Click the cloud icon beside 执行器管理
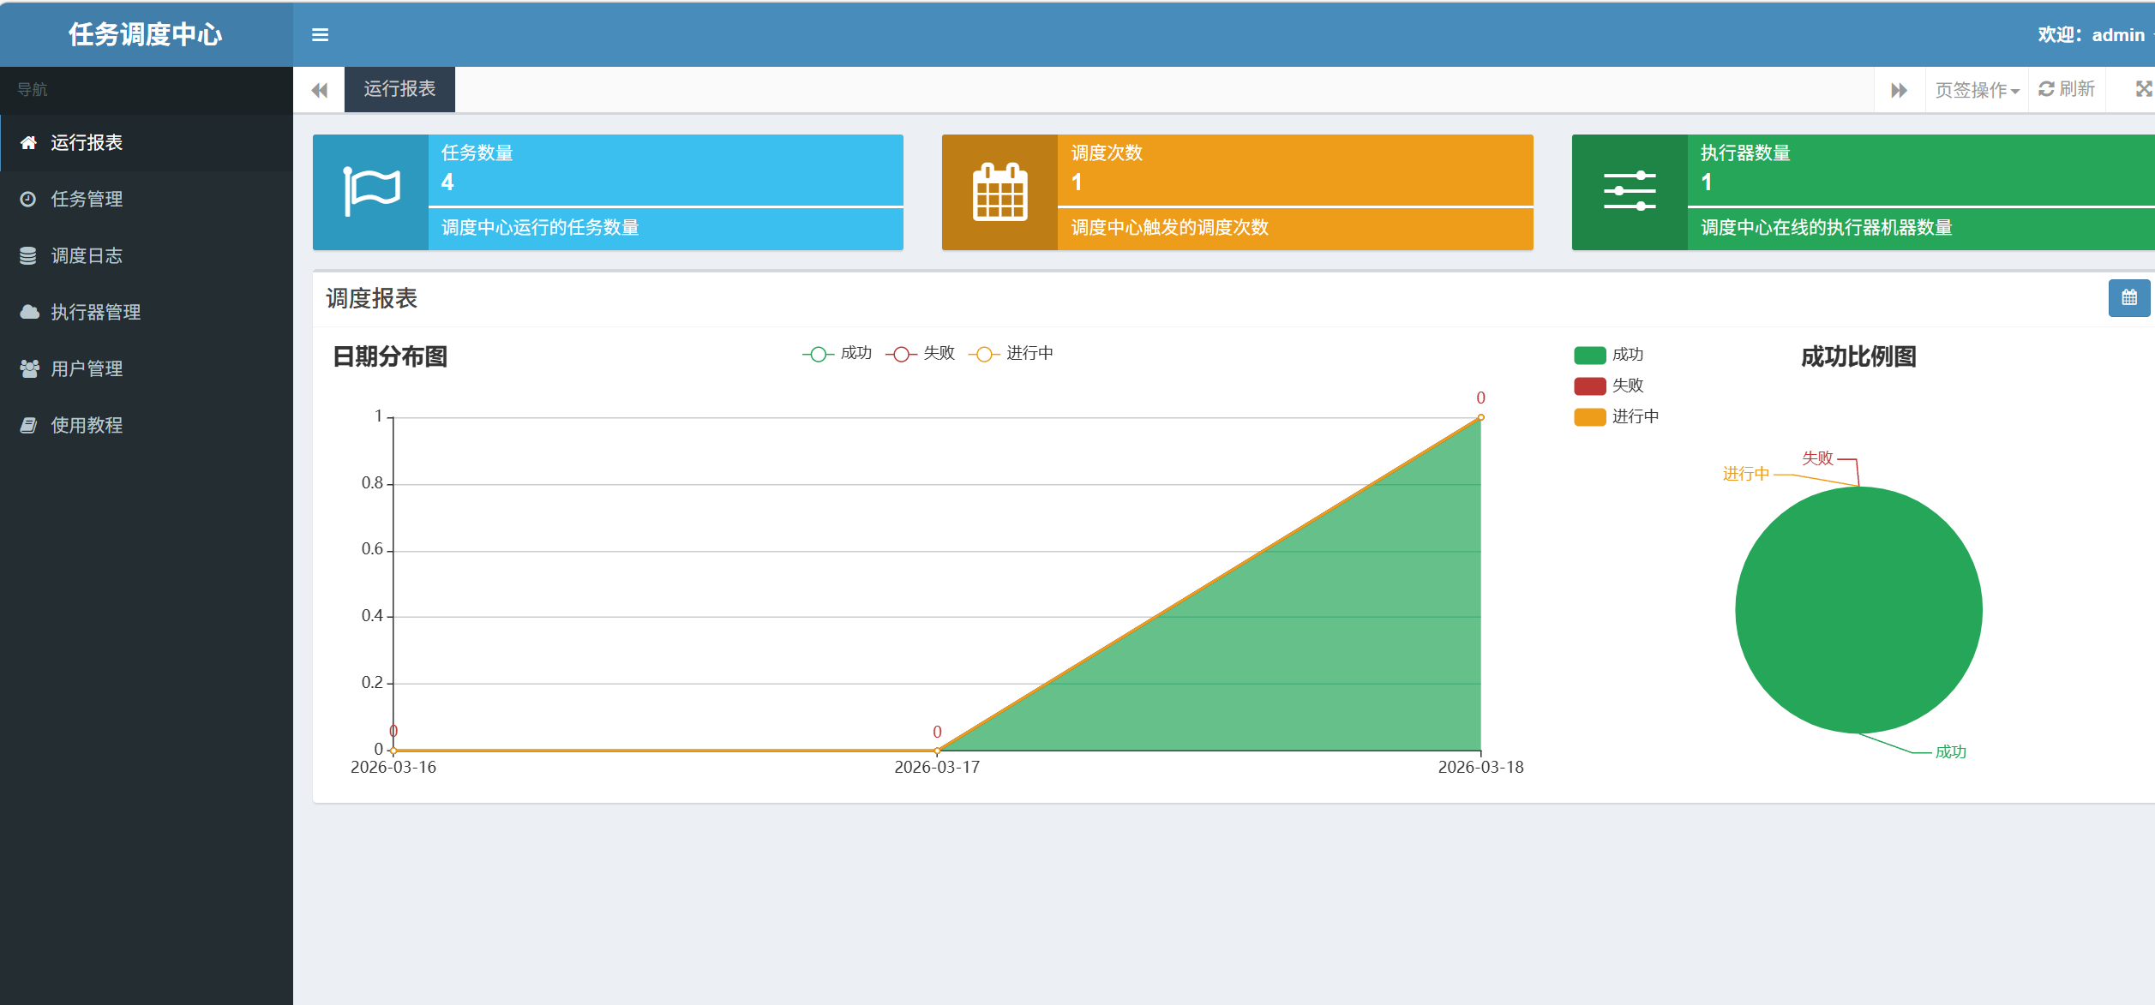The image size is (2155, 1005). coord(29,312)
